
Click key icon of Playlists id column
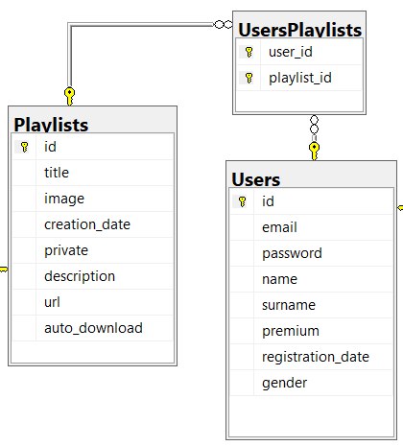pos(24,147)
